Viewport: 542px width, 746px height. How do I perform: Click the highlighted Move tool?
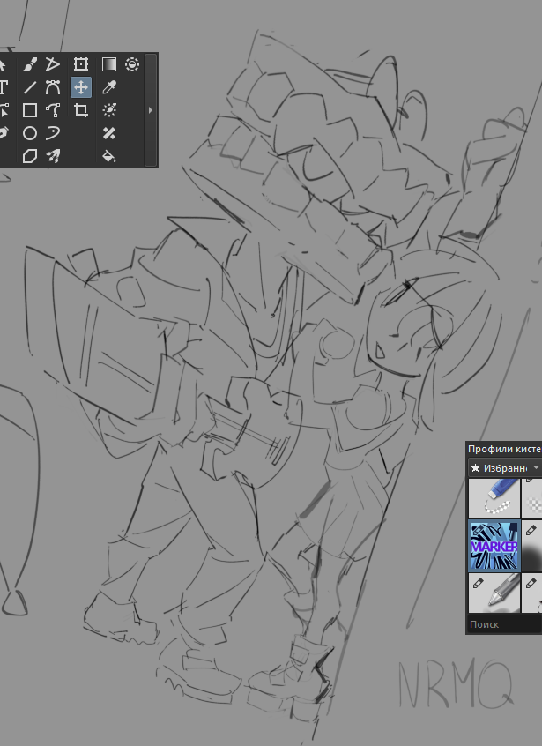click(x=81, y=87)
